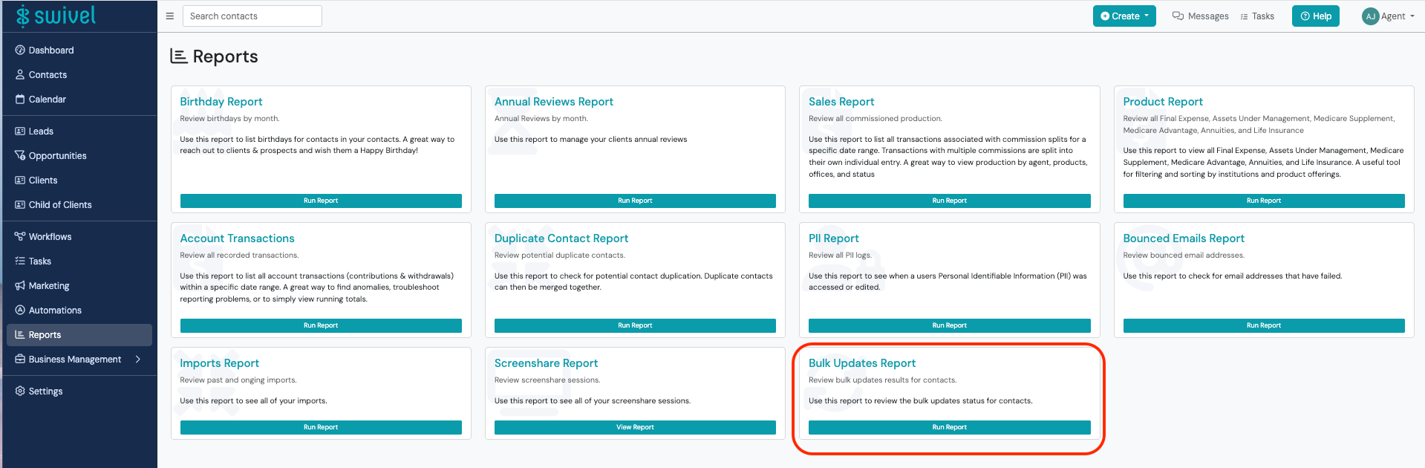Click the Swivel logo
1425x468 pixels.
56,16
